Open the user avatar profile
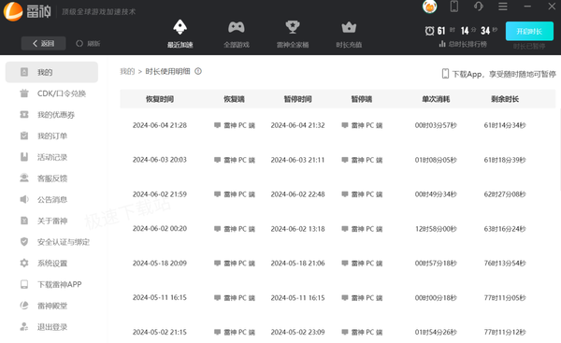 point(429,7)
